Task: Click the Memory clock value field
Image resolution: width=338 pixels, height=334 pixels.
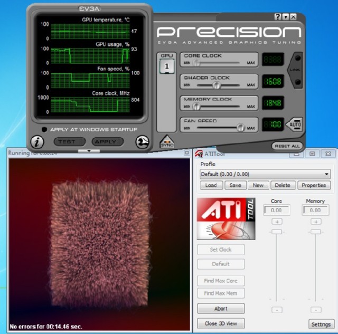Action: (316, 210)
